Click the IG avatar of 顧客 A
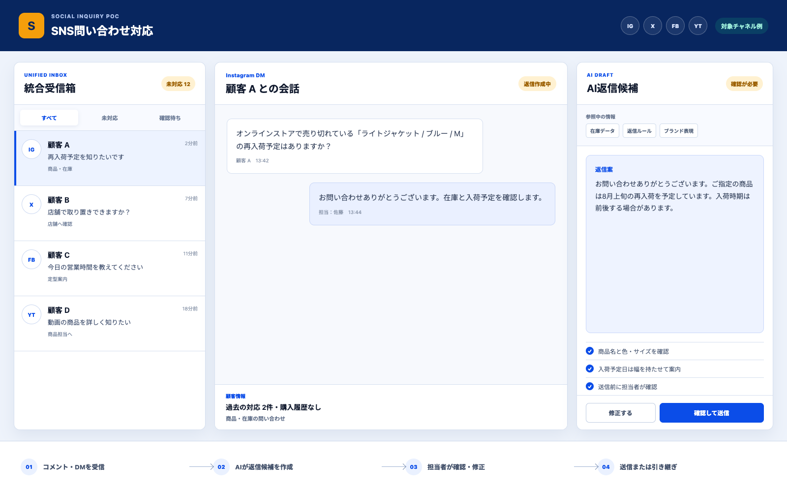This screenshot has width=787, height=492. (x=31, y=150)
